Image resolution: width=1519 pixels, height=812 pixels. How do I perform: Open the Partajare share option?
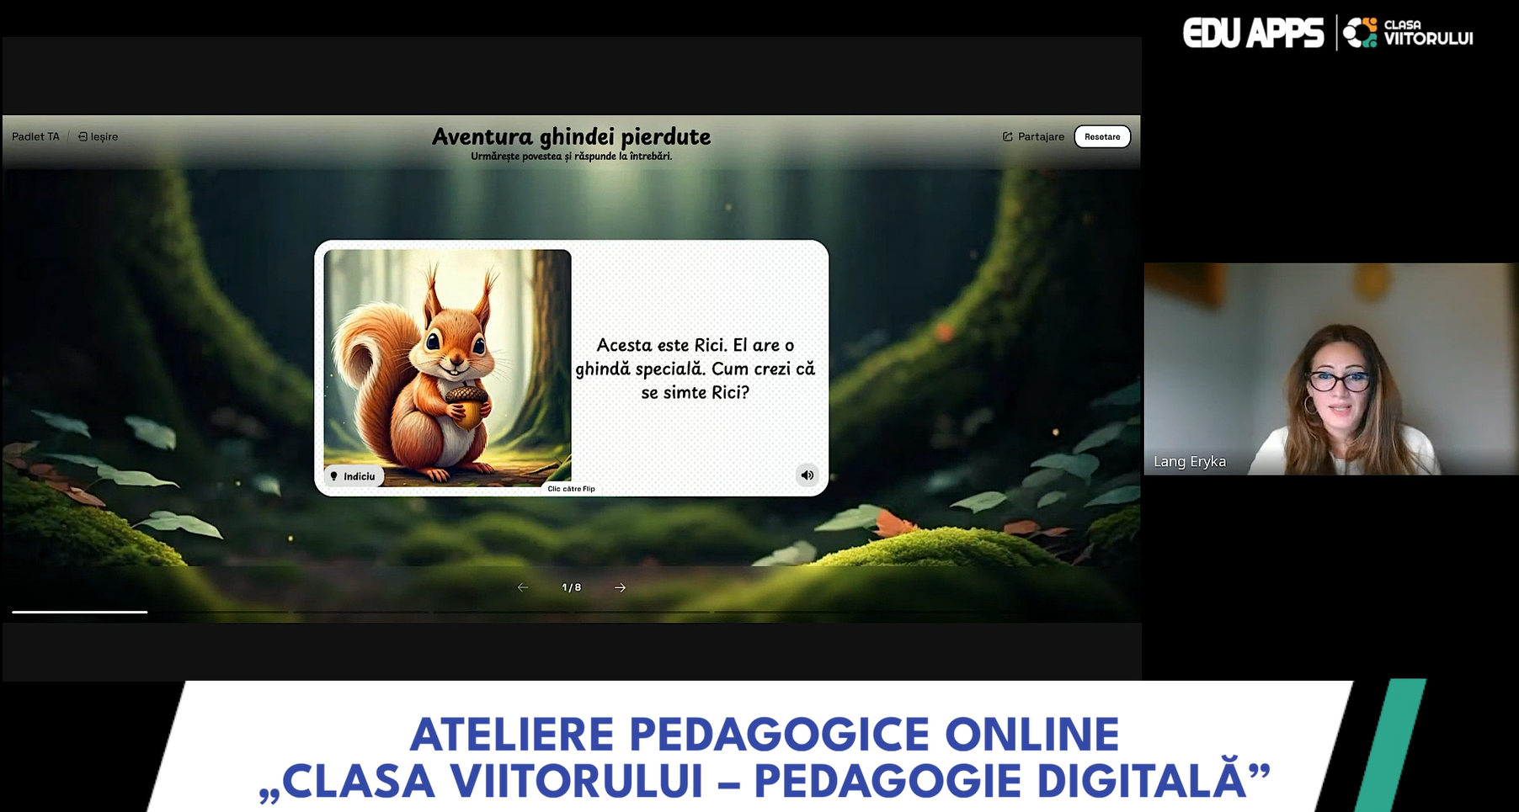[x=1033, y=136]
